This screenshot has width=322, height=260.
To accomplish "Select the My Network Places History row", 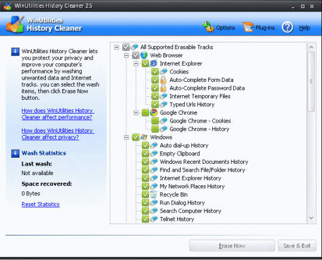I will (192, 186).
